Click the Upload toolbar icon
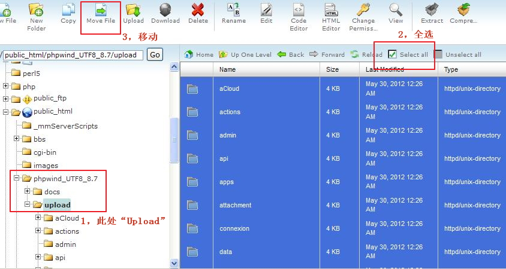The height and width of the screenshot is (269, 506). pos(133,10)
